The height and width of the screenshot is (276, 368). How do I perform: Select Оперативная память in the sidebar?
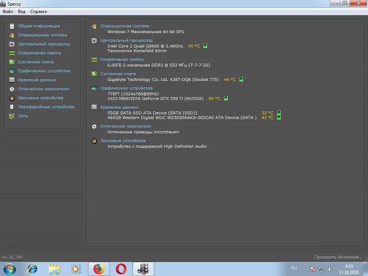(40, 53)
